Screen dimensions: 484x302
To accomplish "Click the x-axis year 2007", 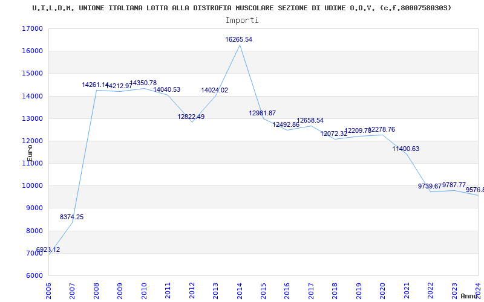I will pos(72,291).
